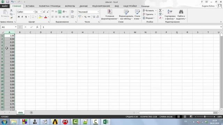This screenshot has width=223, height=125.
Task: Open the ФАЙЛ (File) tab
Action: (5, 6)
